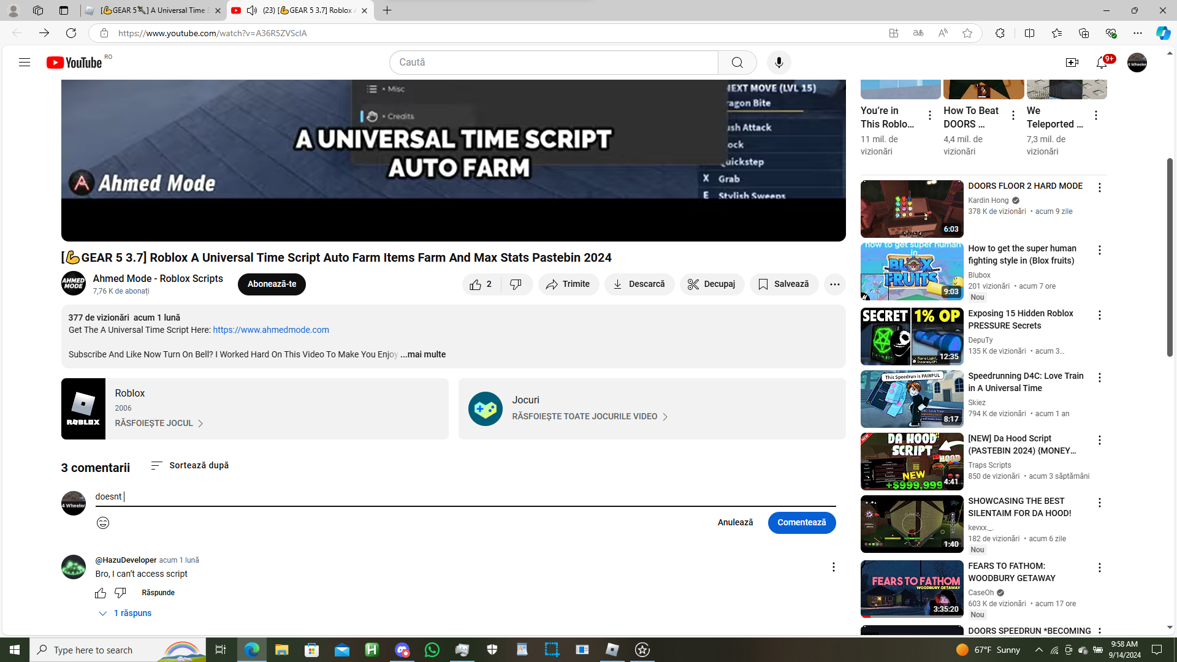The height and width of the screenshot is (662, 1177).
Task: Click the voice search microphone icon
Action: (x=779, y=63)
